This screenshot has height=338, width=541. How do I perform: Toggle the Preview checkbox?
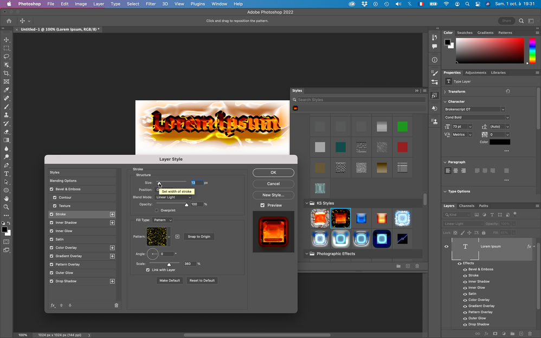[x=262, y=205]
